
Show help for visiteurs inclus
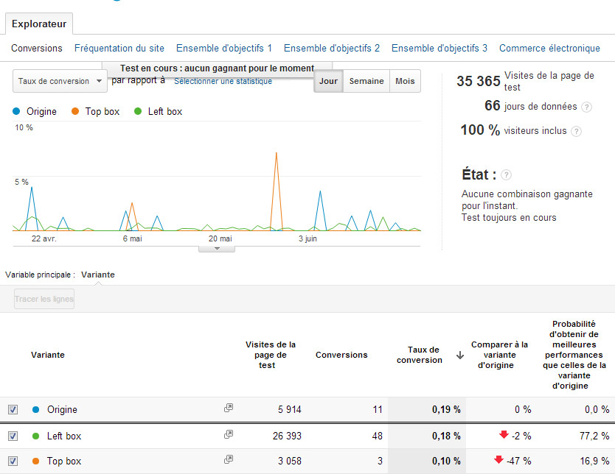[576, 131]
